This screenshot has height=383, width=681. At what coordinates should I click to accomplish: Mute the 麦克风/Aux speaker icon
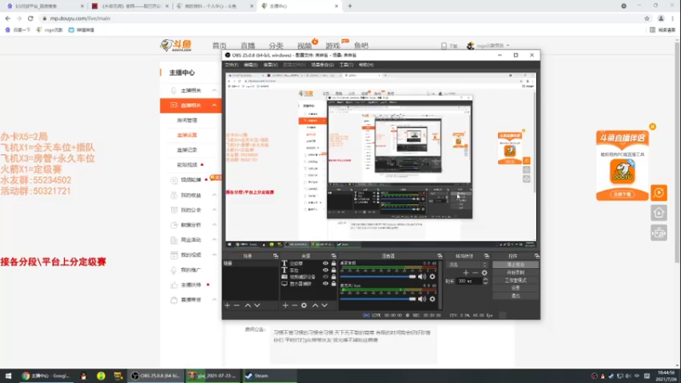point(421,299)
